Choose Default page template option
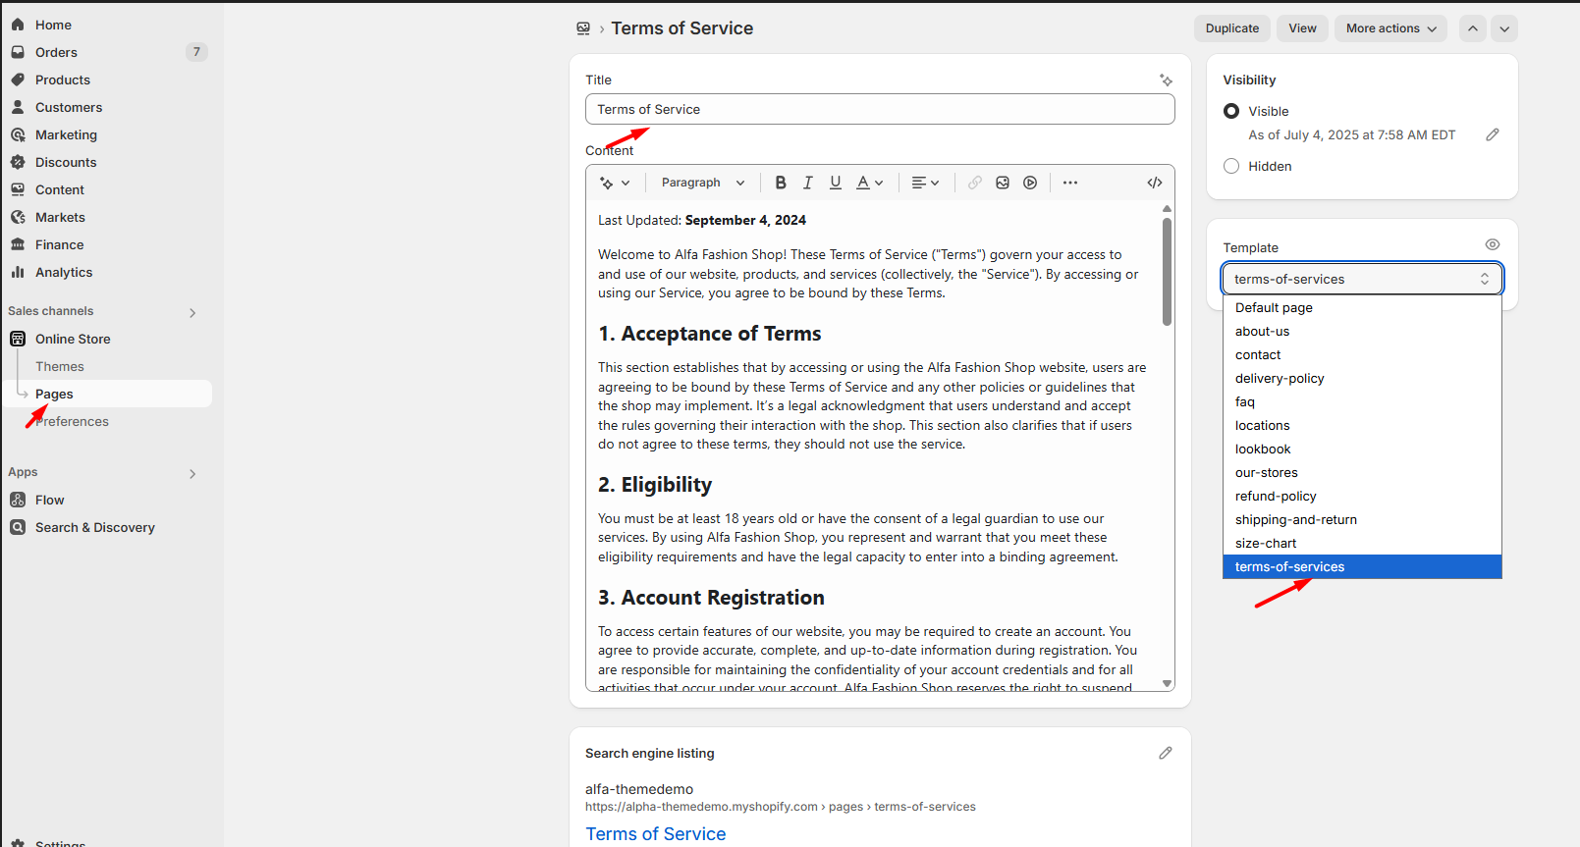 1362,307
